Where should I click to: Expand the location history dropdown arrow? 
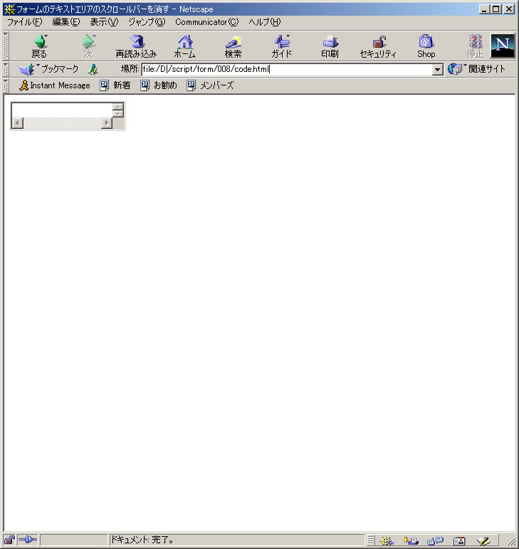point(437,70)
